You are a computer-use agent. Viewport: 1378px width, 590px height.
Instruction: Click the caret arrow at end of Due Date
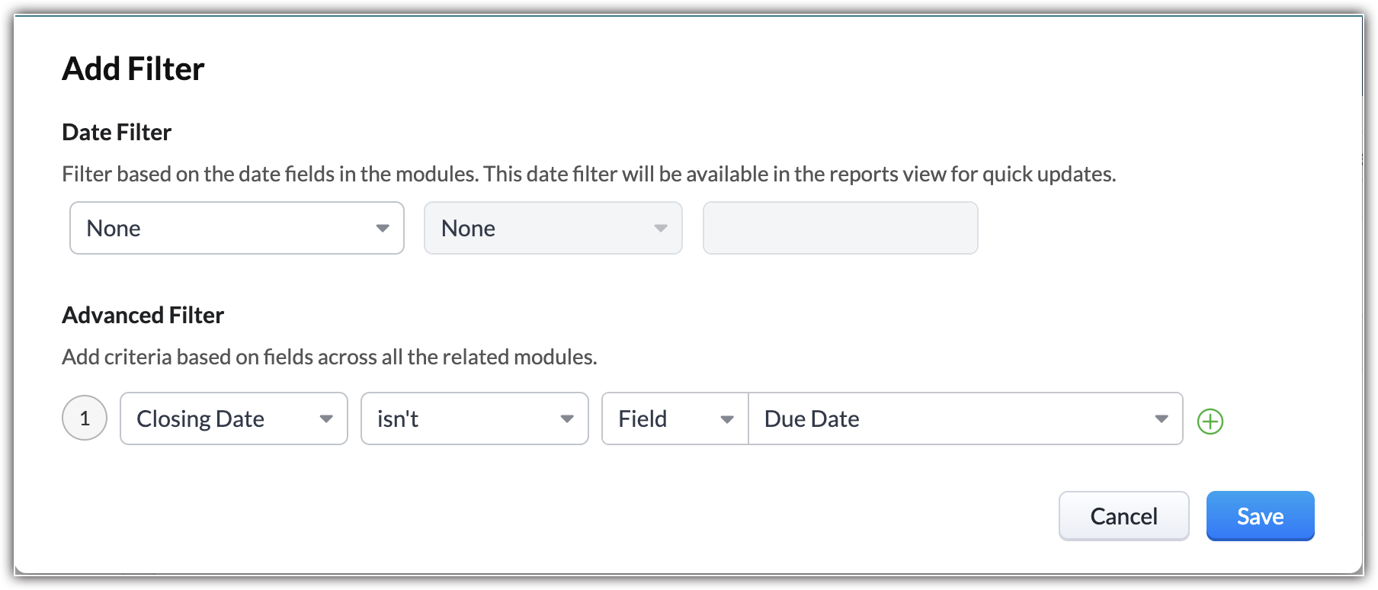coord(1162,418)
